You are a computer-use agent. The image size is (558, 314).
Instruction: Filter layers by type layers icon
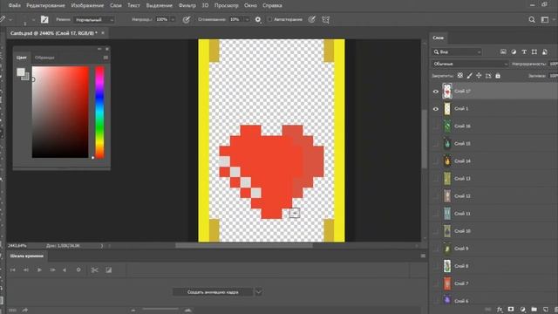524,52
